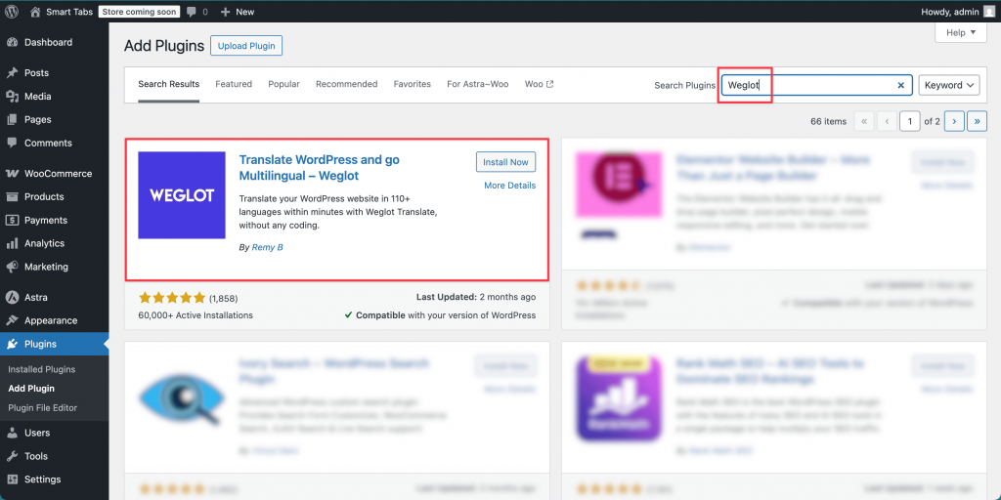
Task: Click the current page number field
Action: (910, 121)
